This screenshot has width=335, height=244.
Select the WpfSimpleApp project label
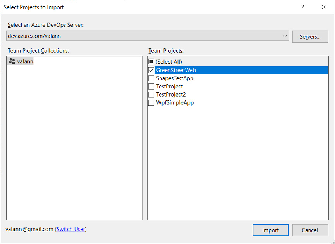(x=175, y=103)
